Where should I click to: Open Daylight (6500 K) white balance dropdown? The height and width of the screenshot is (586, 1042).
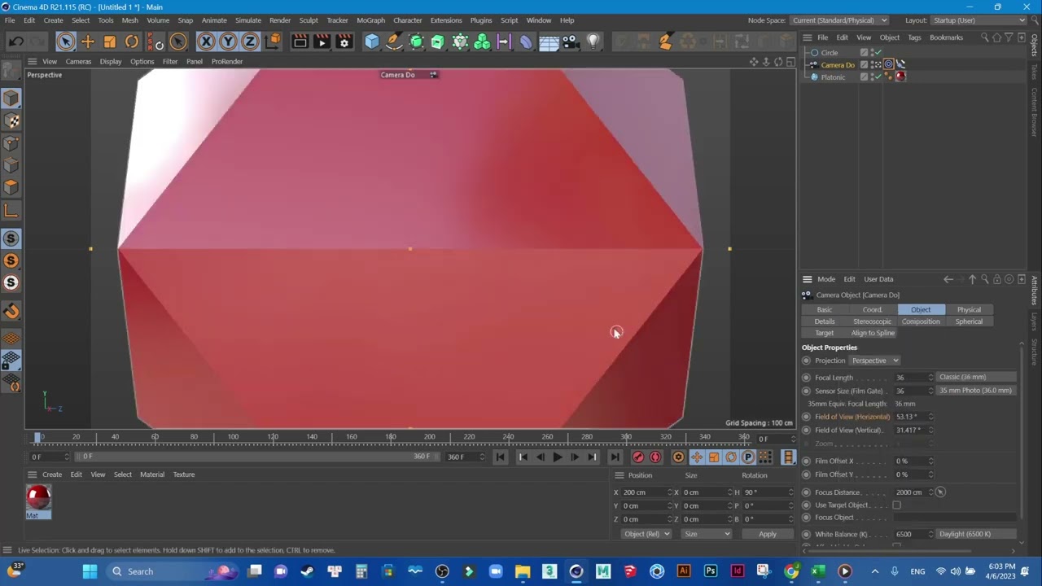tap(976, 534)
